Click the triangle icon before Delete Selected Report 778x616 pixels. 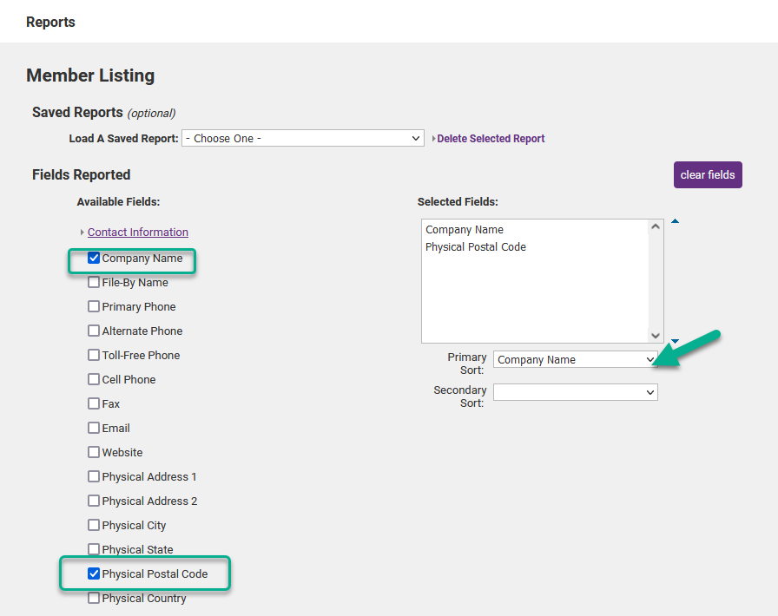tap(433, 139)
